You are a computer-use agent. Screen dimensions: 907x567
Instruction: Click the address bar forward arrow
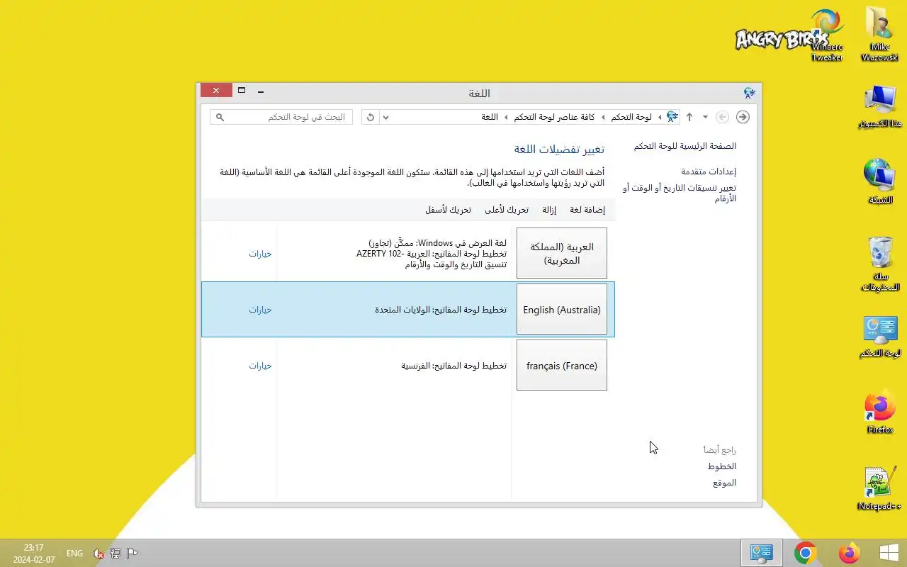[x=722, y=117]
